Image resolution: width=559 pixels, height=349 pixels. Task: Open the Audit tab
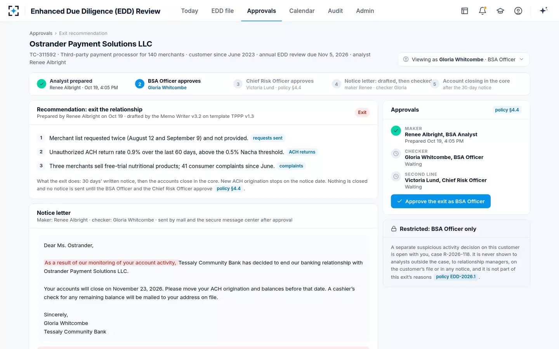coord(335,11)
